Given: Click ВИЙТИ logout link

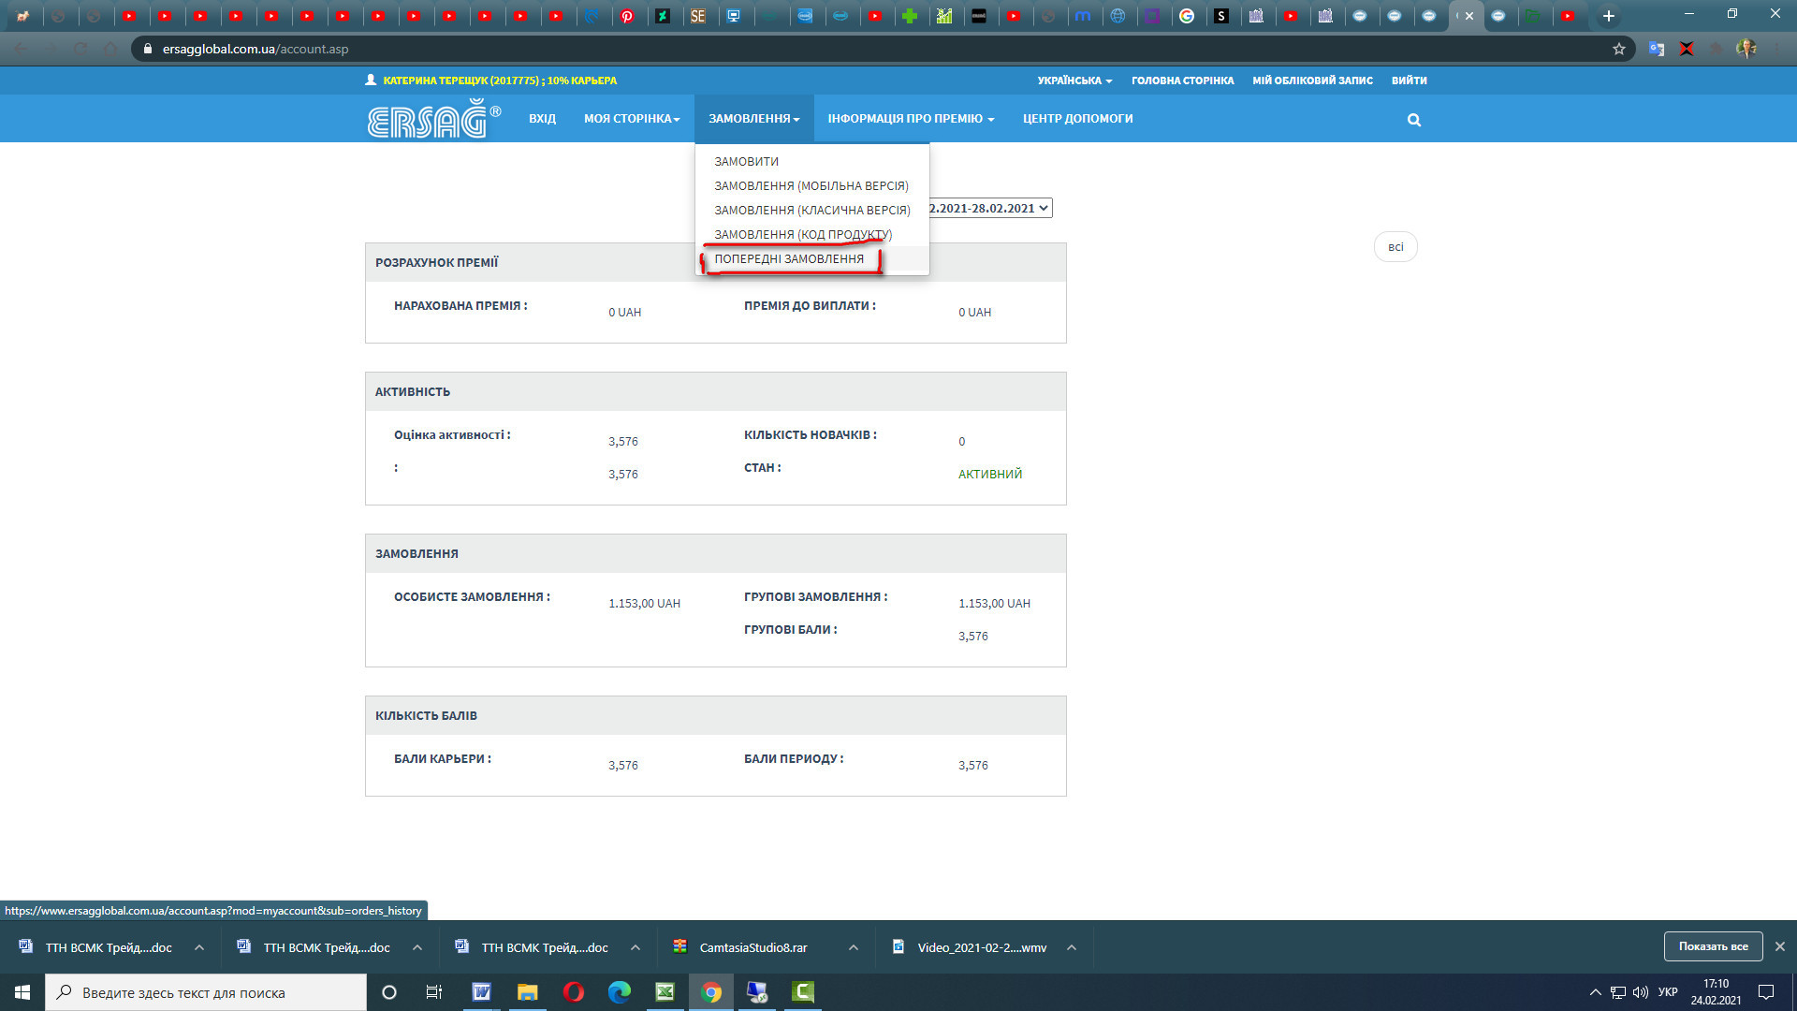Looking at the screenshot, I should tap(1409, 81).
